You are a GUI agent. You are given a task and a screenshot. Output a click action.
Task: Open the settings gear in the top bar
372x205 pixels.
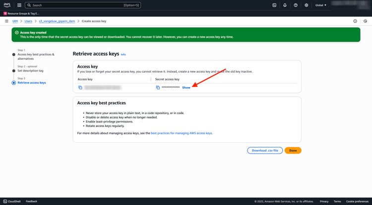[307, 5]
